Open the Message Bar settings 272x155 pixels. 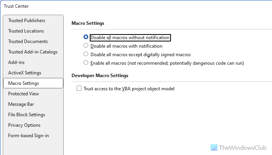[x=21, y=104]
